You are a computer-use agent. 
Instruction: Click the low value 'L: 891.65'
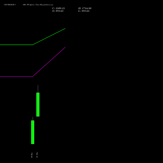84,11
